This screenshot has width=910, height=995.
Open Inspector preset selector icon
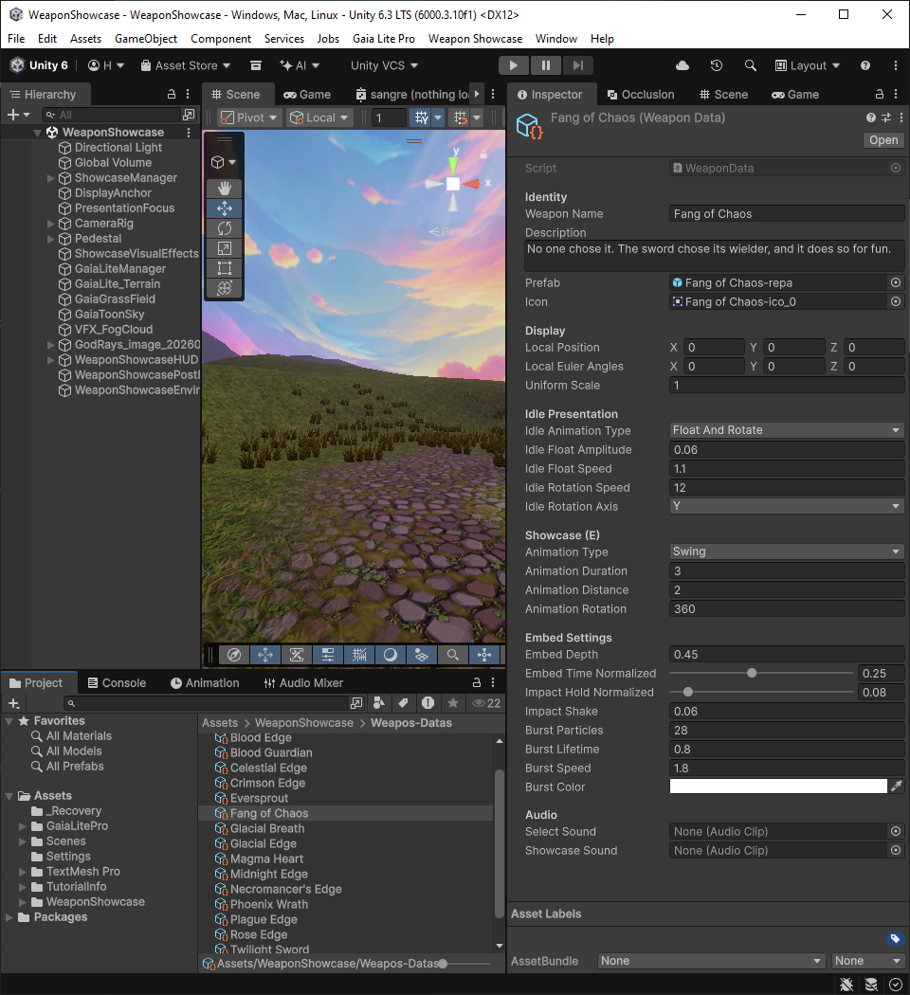(886, 118)
